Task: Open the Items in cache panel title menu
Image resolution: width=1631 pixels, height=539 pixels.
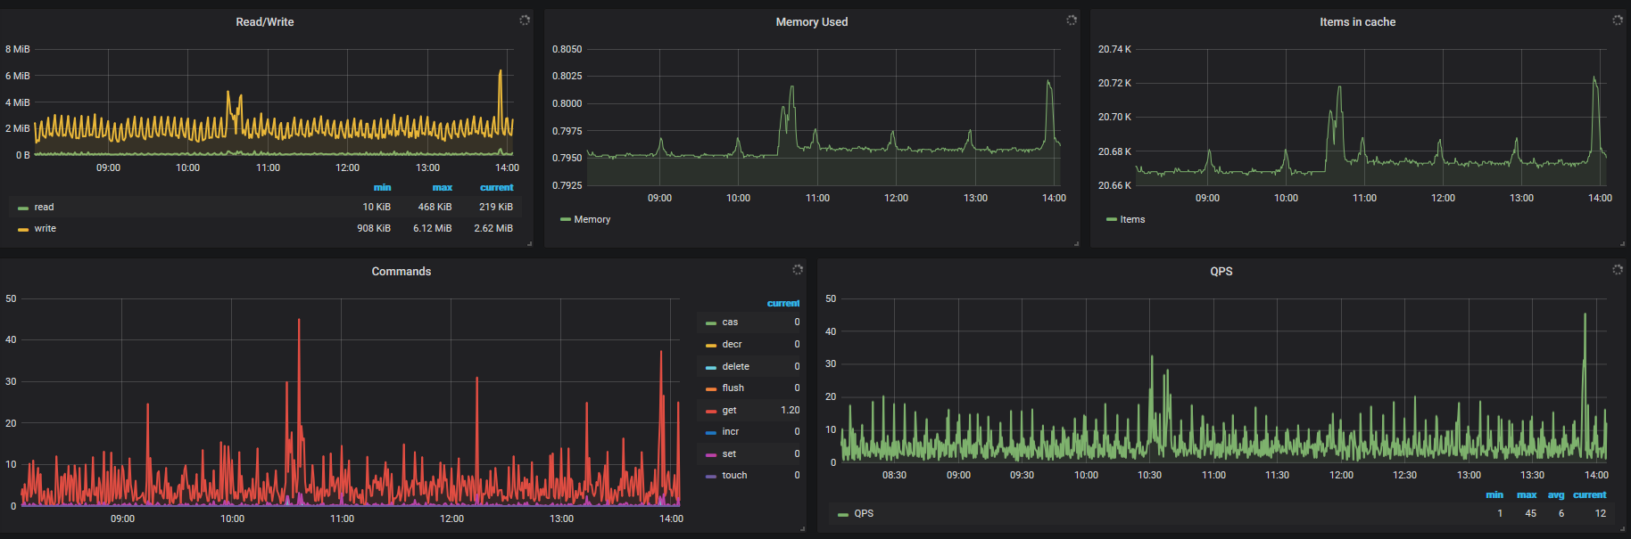Action: click(1358, 22)
